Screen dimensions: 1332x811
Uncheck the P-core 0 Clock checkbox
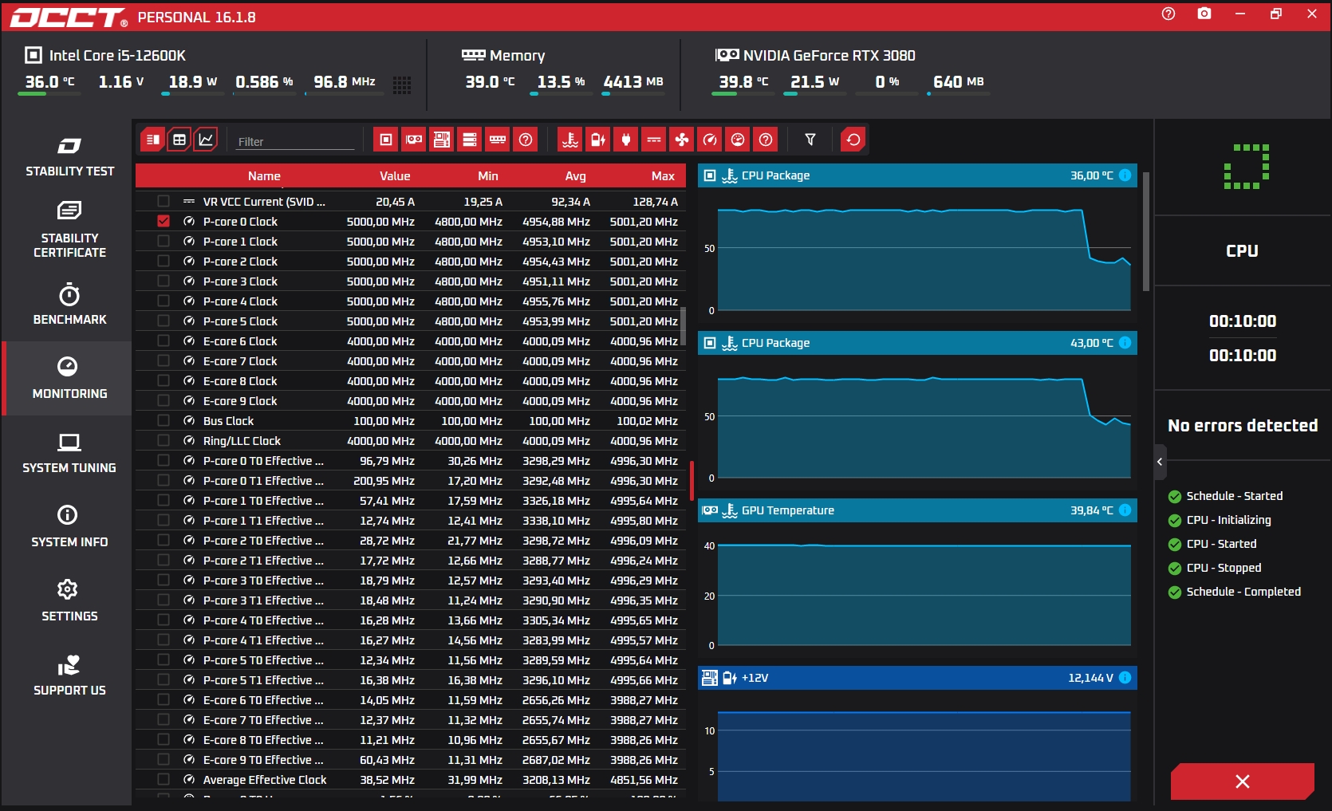click(x=164, y=221)
